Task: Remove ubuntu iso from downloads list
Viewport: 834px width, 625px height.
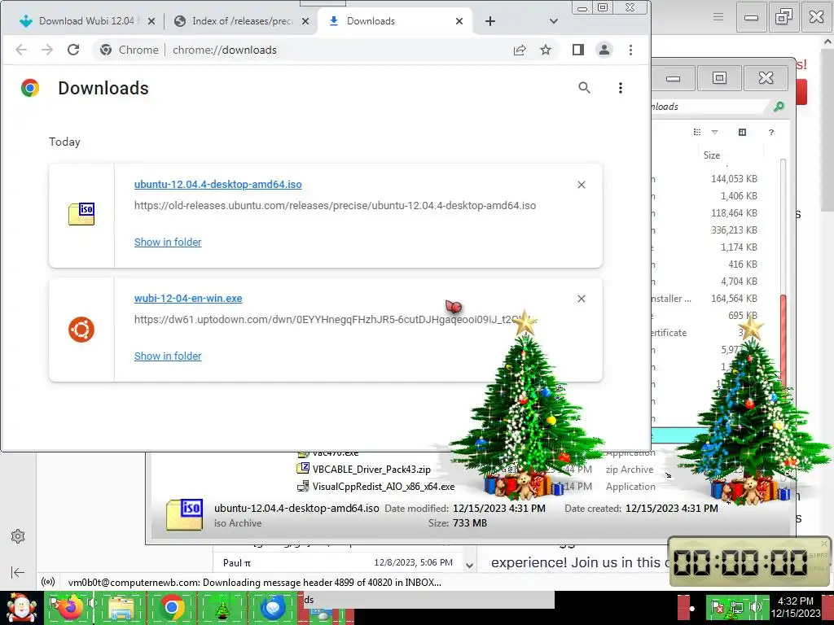Action: (582, 185)
